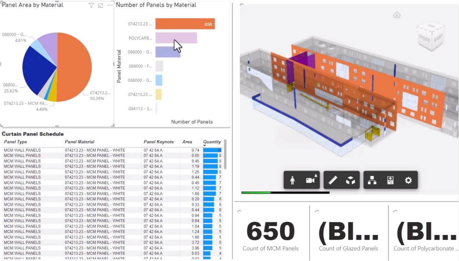Select the orange 650 bar in chart
459x261 pixels.
click(185, 24)
